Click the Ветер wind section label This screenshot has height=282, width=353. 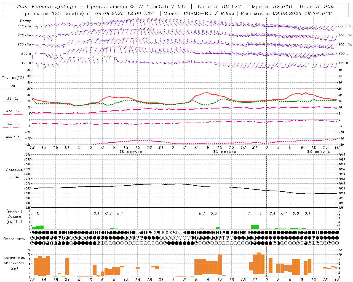tap(26, 21)
